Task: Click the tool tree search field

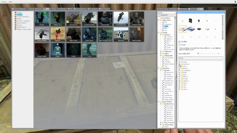Action: tap(167, 13)
